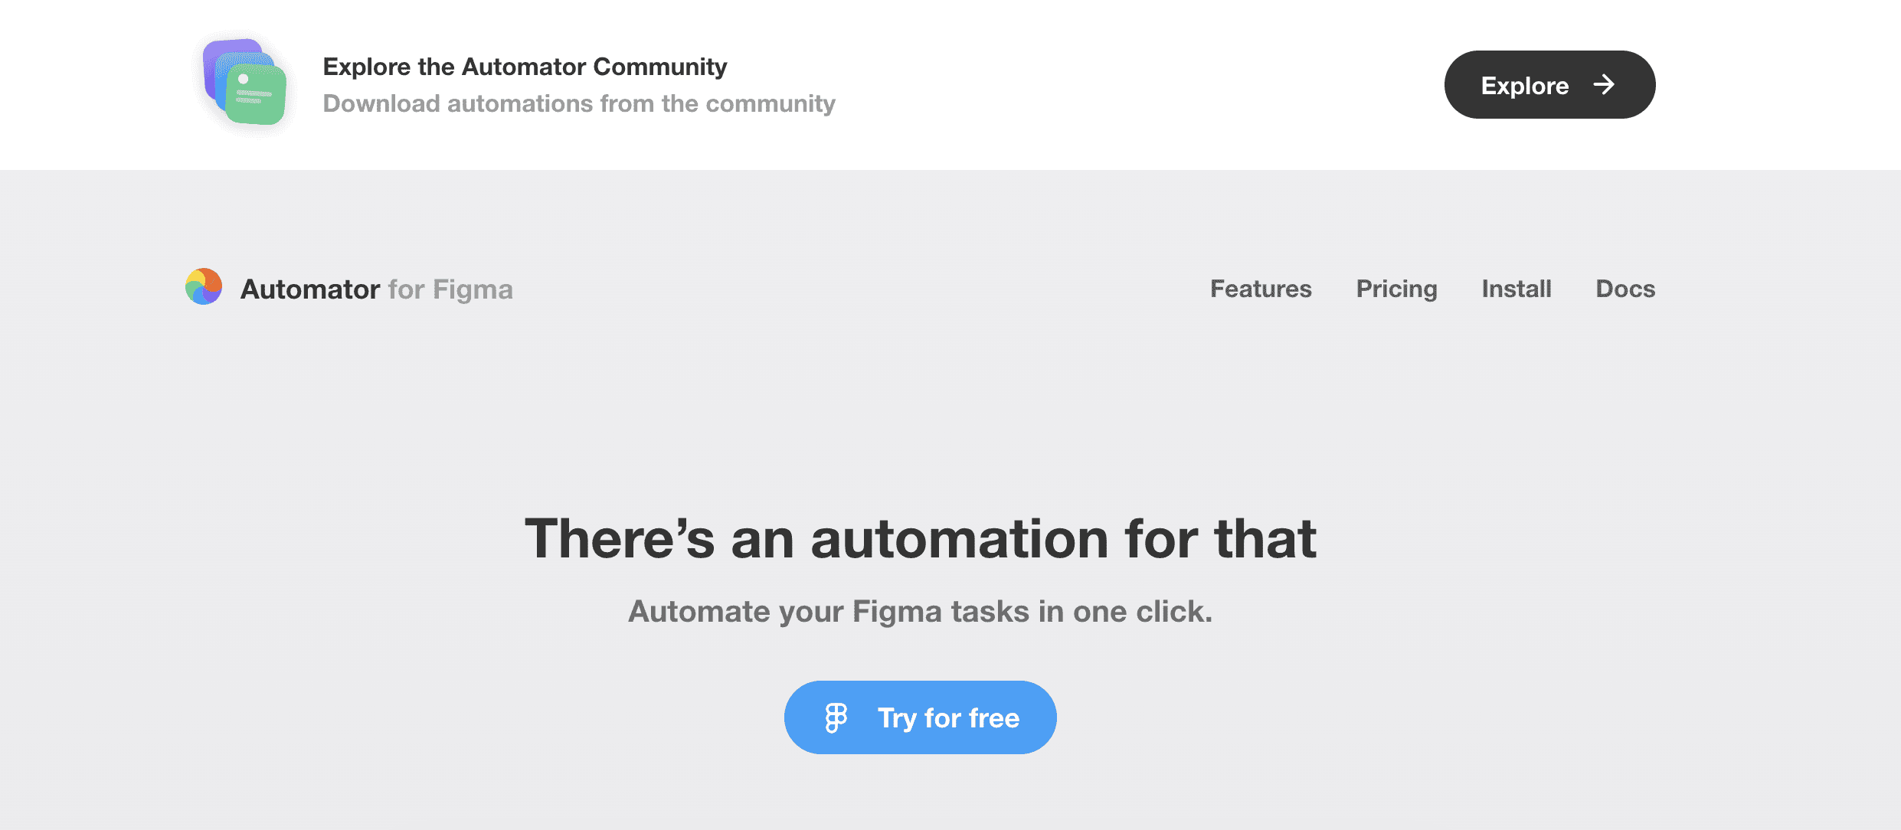Screen dimensions: 1901x830
Task: Click the green card in community icon
Action: pos(257,95)
